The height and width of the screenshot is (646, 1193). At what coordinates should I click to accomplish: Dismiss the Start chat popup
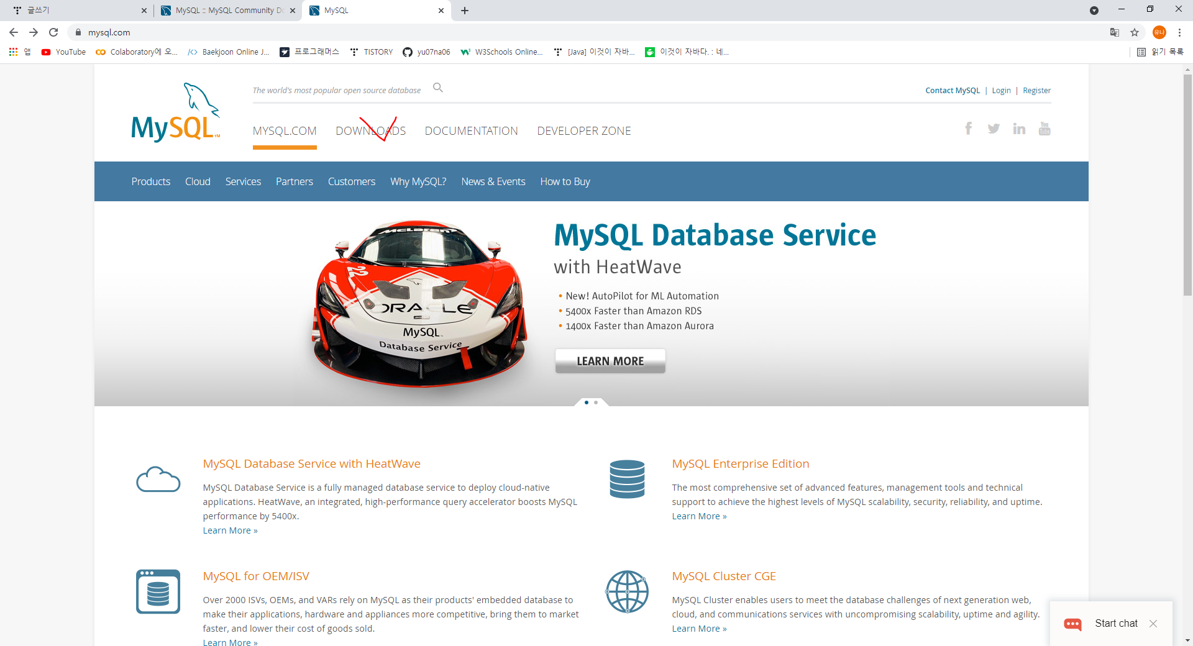pyautogui.click(x=1153, y=624)
